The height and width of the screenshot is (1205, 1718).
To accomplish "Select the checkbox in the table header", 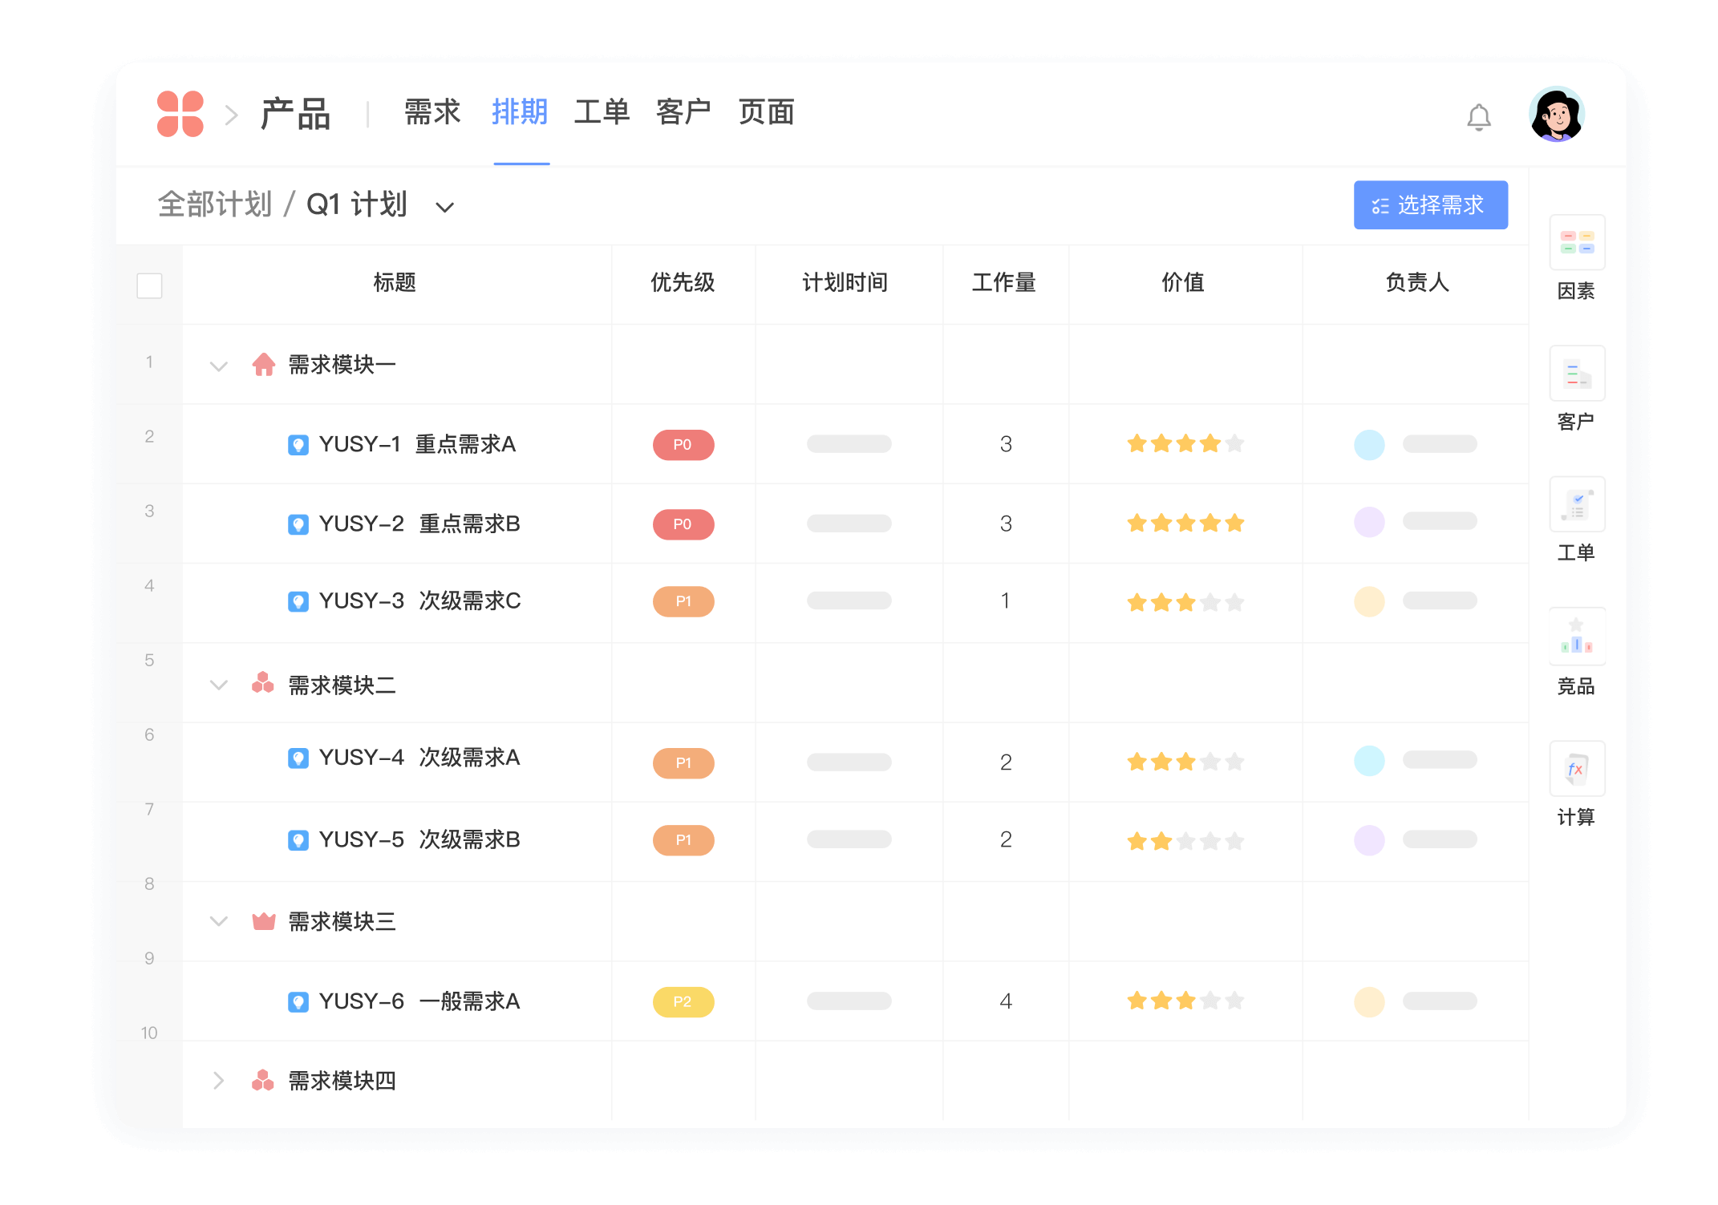I will (x=149, y=284).
